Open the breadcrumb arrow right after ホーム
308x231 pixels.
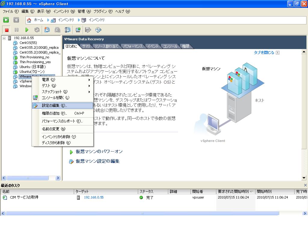pyautogui.click(x=48, y=20)
